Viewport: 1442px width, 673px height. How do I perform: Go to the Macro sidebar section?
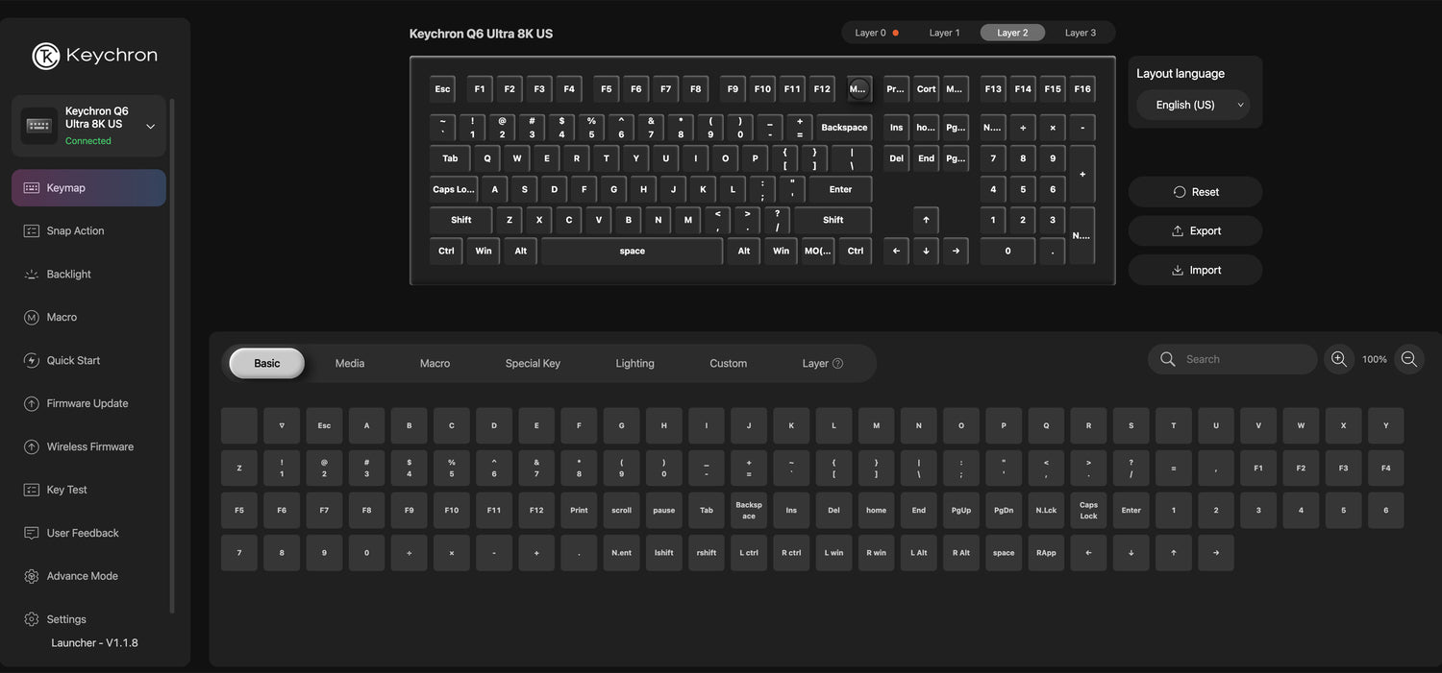(62, 318)
